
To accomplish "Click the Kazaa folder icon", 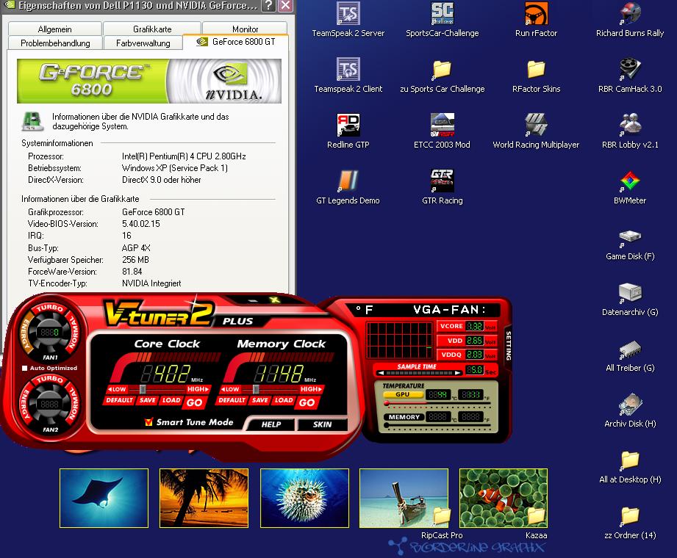I will point(537,515).
